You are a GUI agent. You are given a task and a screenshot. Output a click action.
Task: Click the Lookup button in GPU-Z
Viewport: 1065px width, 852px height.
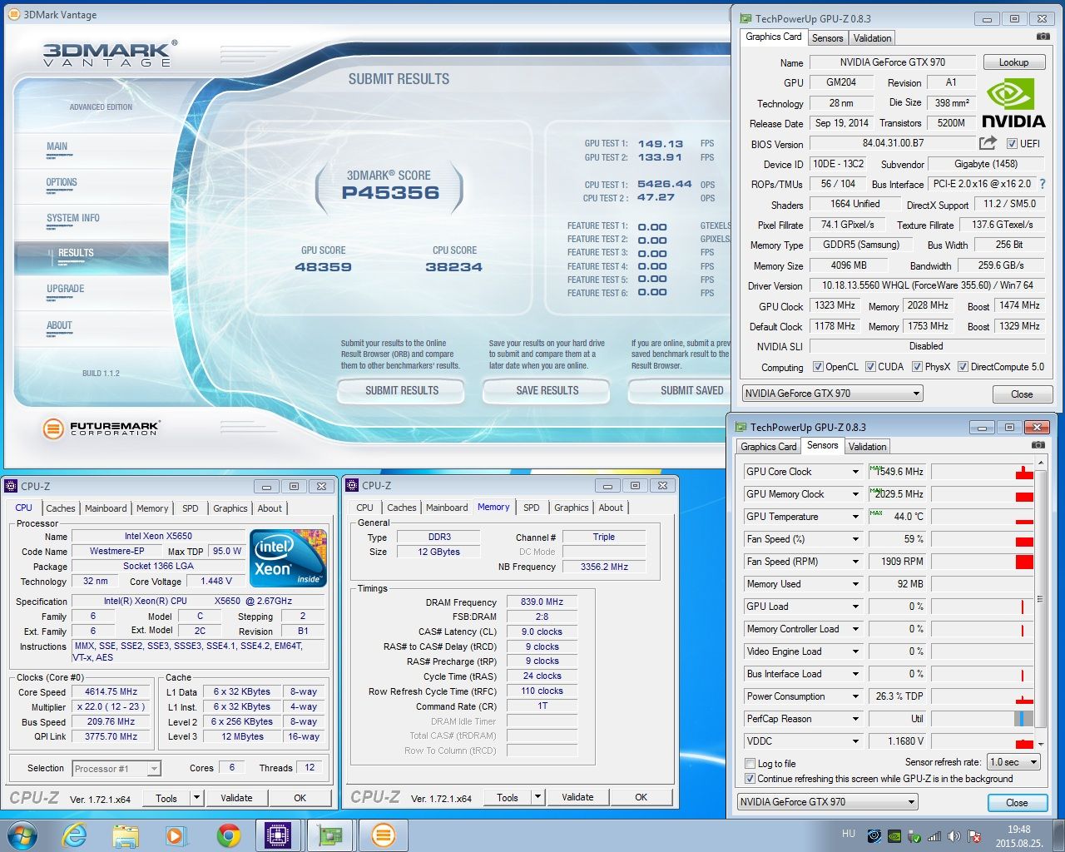coord(1013,62)
